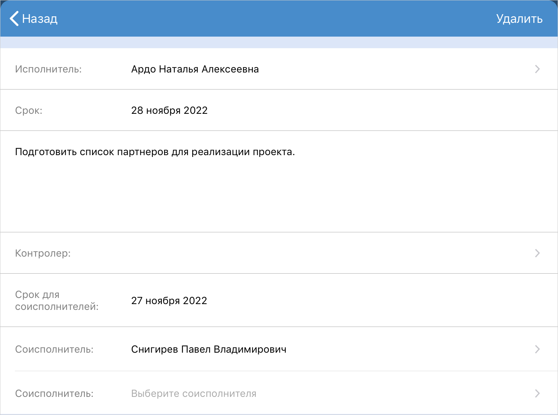Click the "Срок:" field label
The height and width of the screenshot is (415, 558).
pos(29,110)
